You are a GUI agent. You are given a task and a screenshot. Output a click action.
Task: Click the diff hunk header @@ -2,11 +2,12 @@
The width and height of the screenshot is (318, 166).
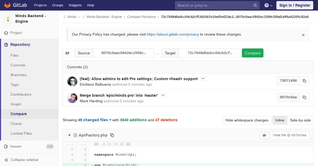click(112, 144)
